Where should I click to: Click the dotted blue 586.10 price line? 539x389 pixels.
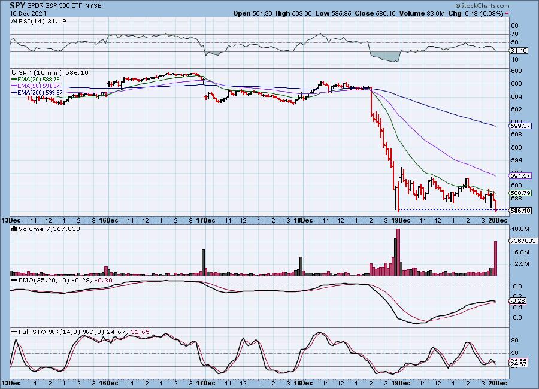point(453,209)
